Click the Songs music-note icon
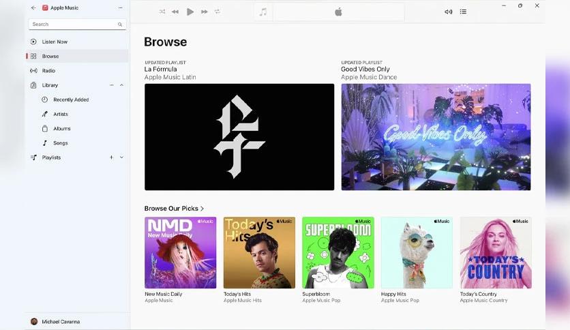This screenshot has width=570, height=330. point(45,143)
